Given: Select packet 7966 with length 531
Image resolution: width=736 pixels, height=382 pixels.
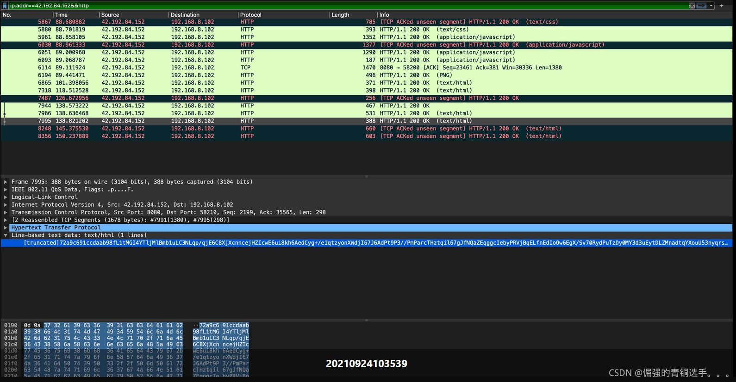Looking at the screenshot, I should tap(367, 113).
